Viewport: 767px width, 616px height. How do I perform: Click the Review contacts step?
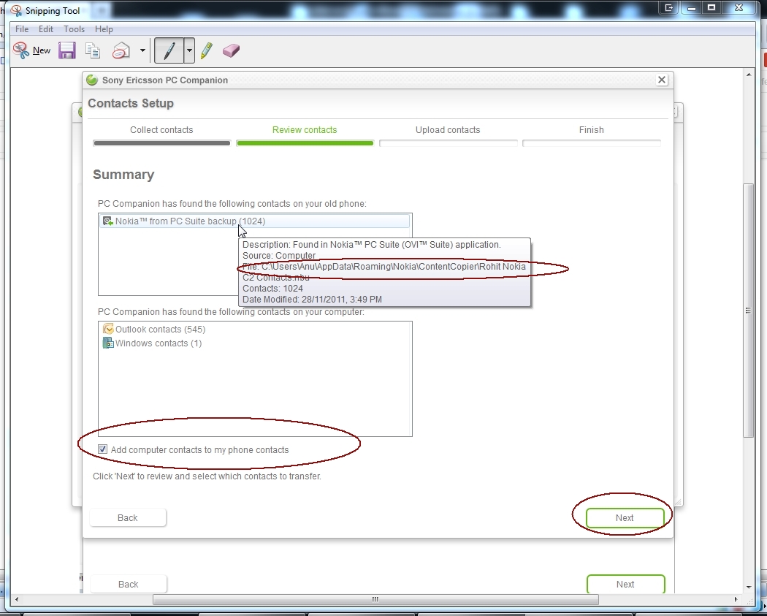click(305, 129)
